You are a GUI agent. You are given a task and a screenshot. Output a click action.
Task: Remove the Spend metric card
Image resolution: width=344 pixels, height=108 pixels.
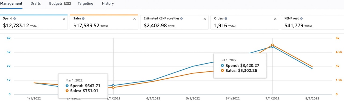pyautogui.click(x=64, y=19)
